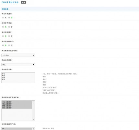
Task: Select 否 for 表态必须登录
Action: pos(9,18)
